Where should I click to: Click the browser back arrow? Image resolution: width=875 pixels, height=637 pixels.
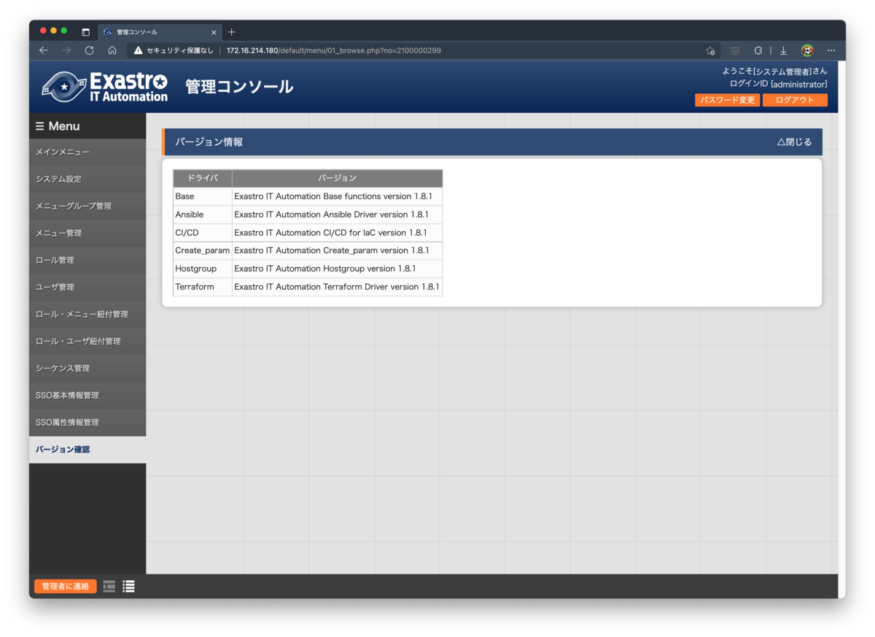(44, 50)
